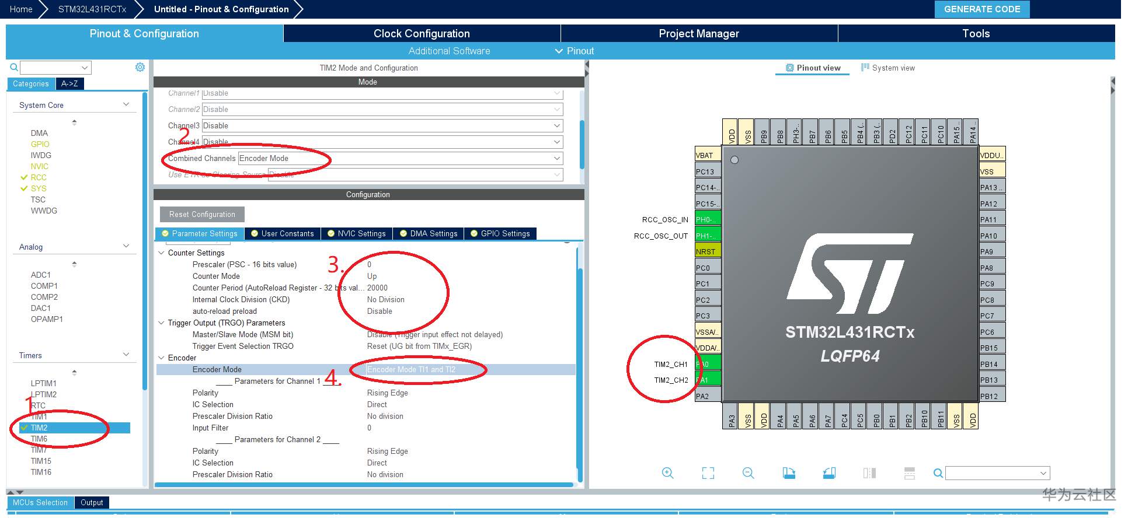
Task: Click the sort arrows under Timers
Action: 74,373
